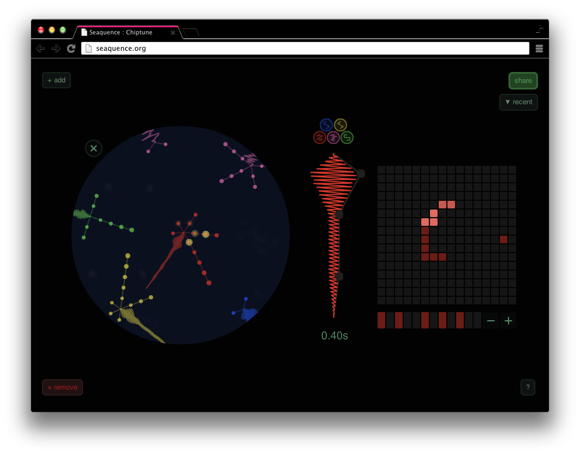Toggle the rightmost dark red cell of the L-shape's bottom row
The image size is (580, 455).
(443, 257)
